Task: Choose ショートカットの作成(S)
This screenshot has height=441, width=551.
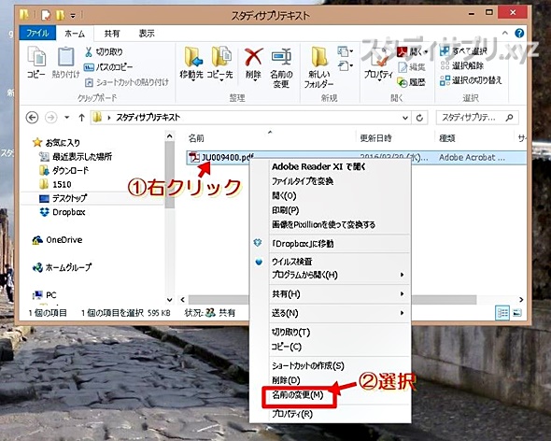Action: pyautogui.click(x=308, y=365)
